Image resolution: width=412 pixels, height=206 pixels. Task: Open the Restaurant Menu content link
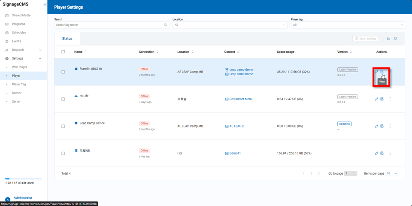pyautogui.click(x=241, y=99)
